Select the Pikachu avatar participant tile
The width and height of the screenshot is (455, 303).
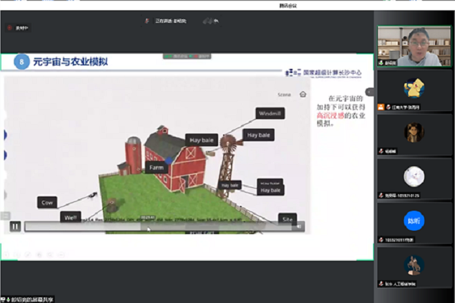click(414, 87)
